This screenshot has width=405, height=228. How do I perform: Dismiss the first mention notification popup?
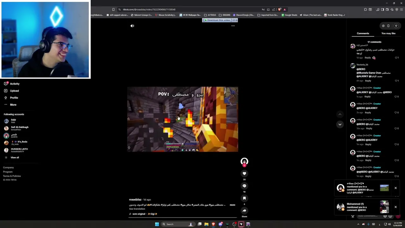tap(396, 188)
